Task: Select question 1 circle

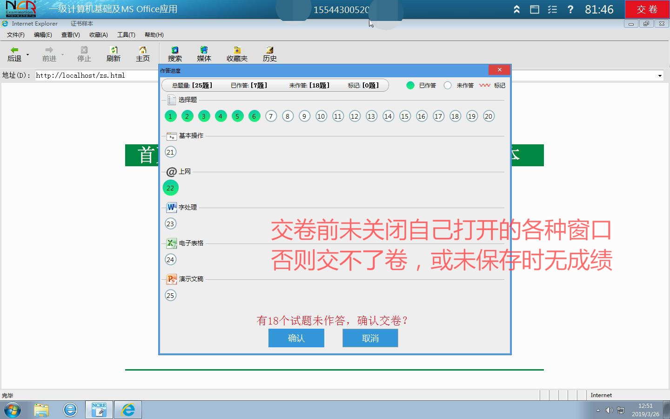Action: click(x=170, y=116)
